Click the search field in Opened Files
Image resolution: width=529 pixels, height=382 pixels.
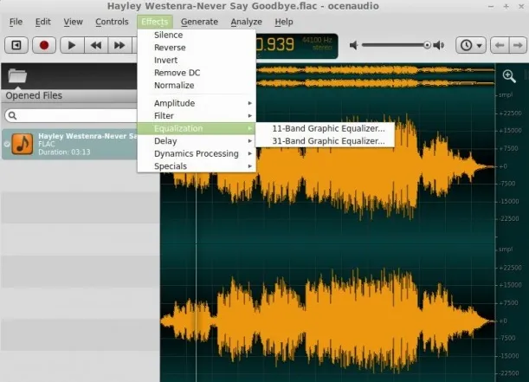[71, 116]
